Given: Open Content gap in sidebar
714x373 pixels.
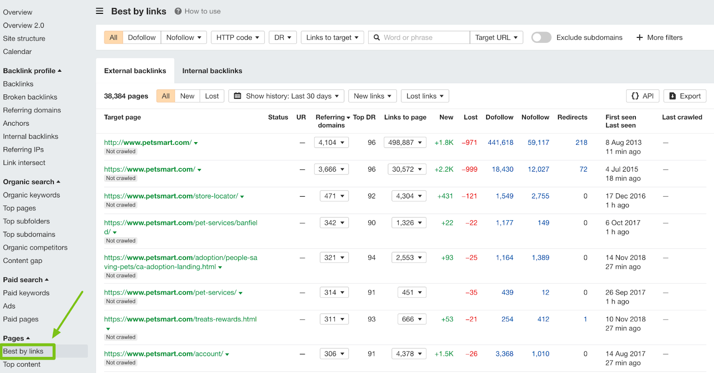Looking at the screenshot, I should click(x=23, y=261).
